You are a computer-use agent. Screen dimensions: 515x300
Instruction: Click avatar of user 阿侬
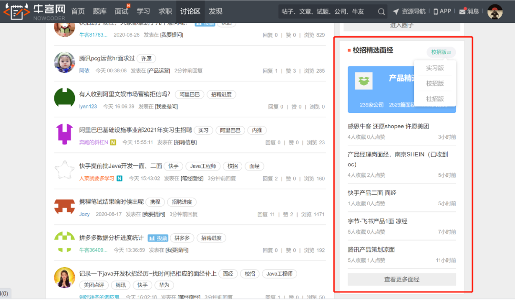pyautogui.click(x=64, y=62)
